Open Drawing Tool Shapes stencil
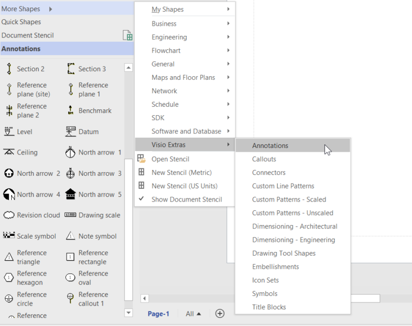This screenshot has width=412, height=326. coord(293,253)
